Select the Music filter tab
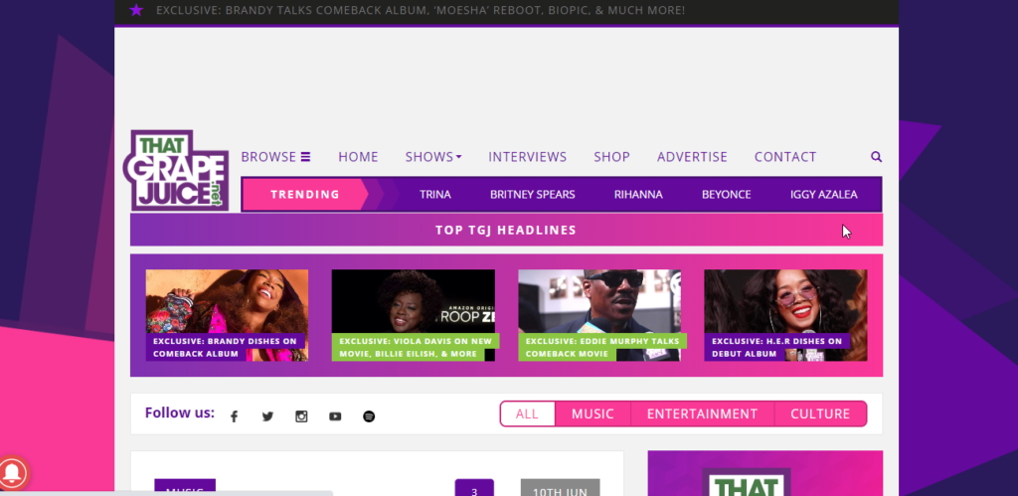The image size is (1018, 496). tap(593, 413)
